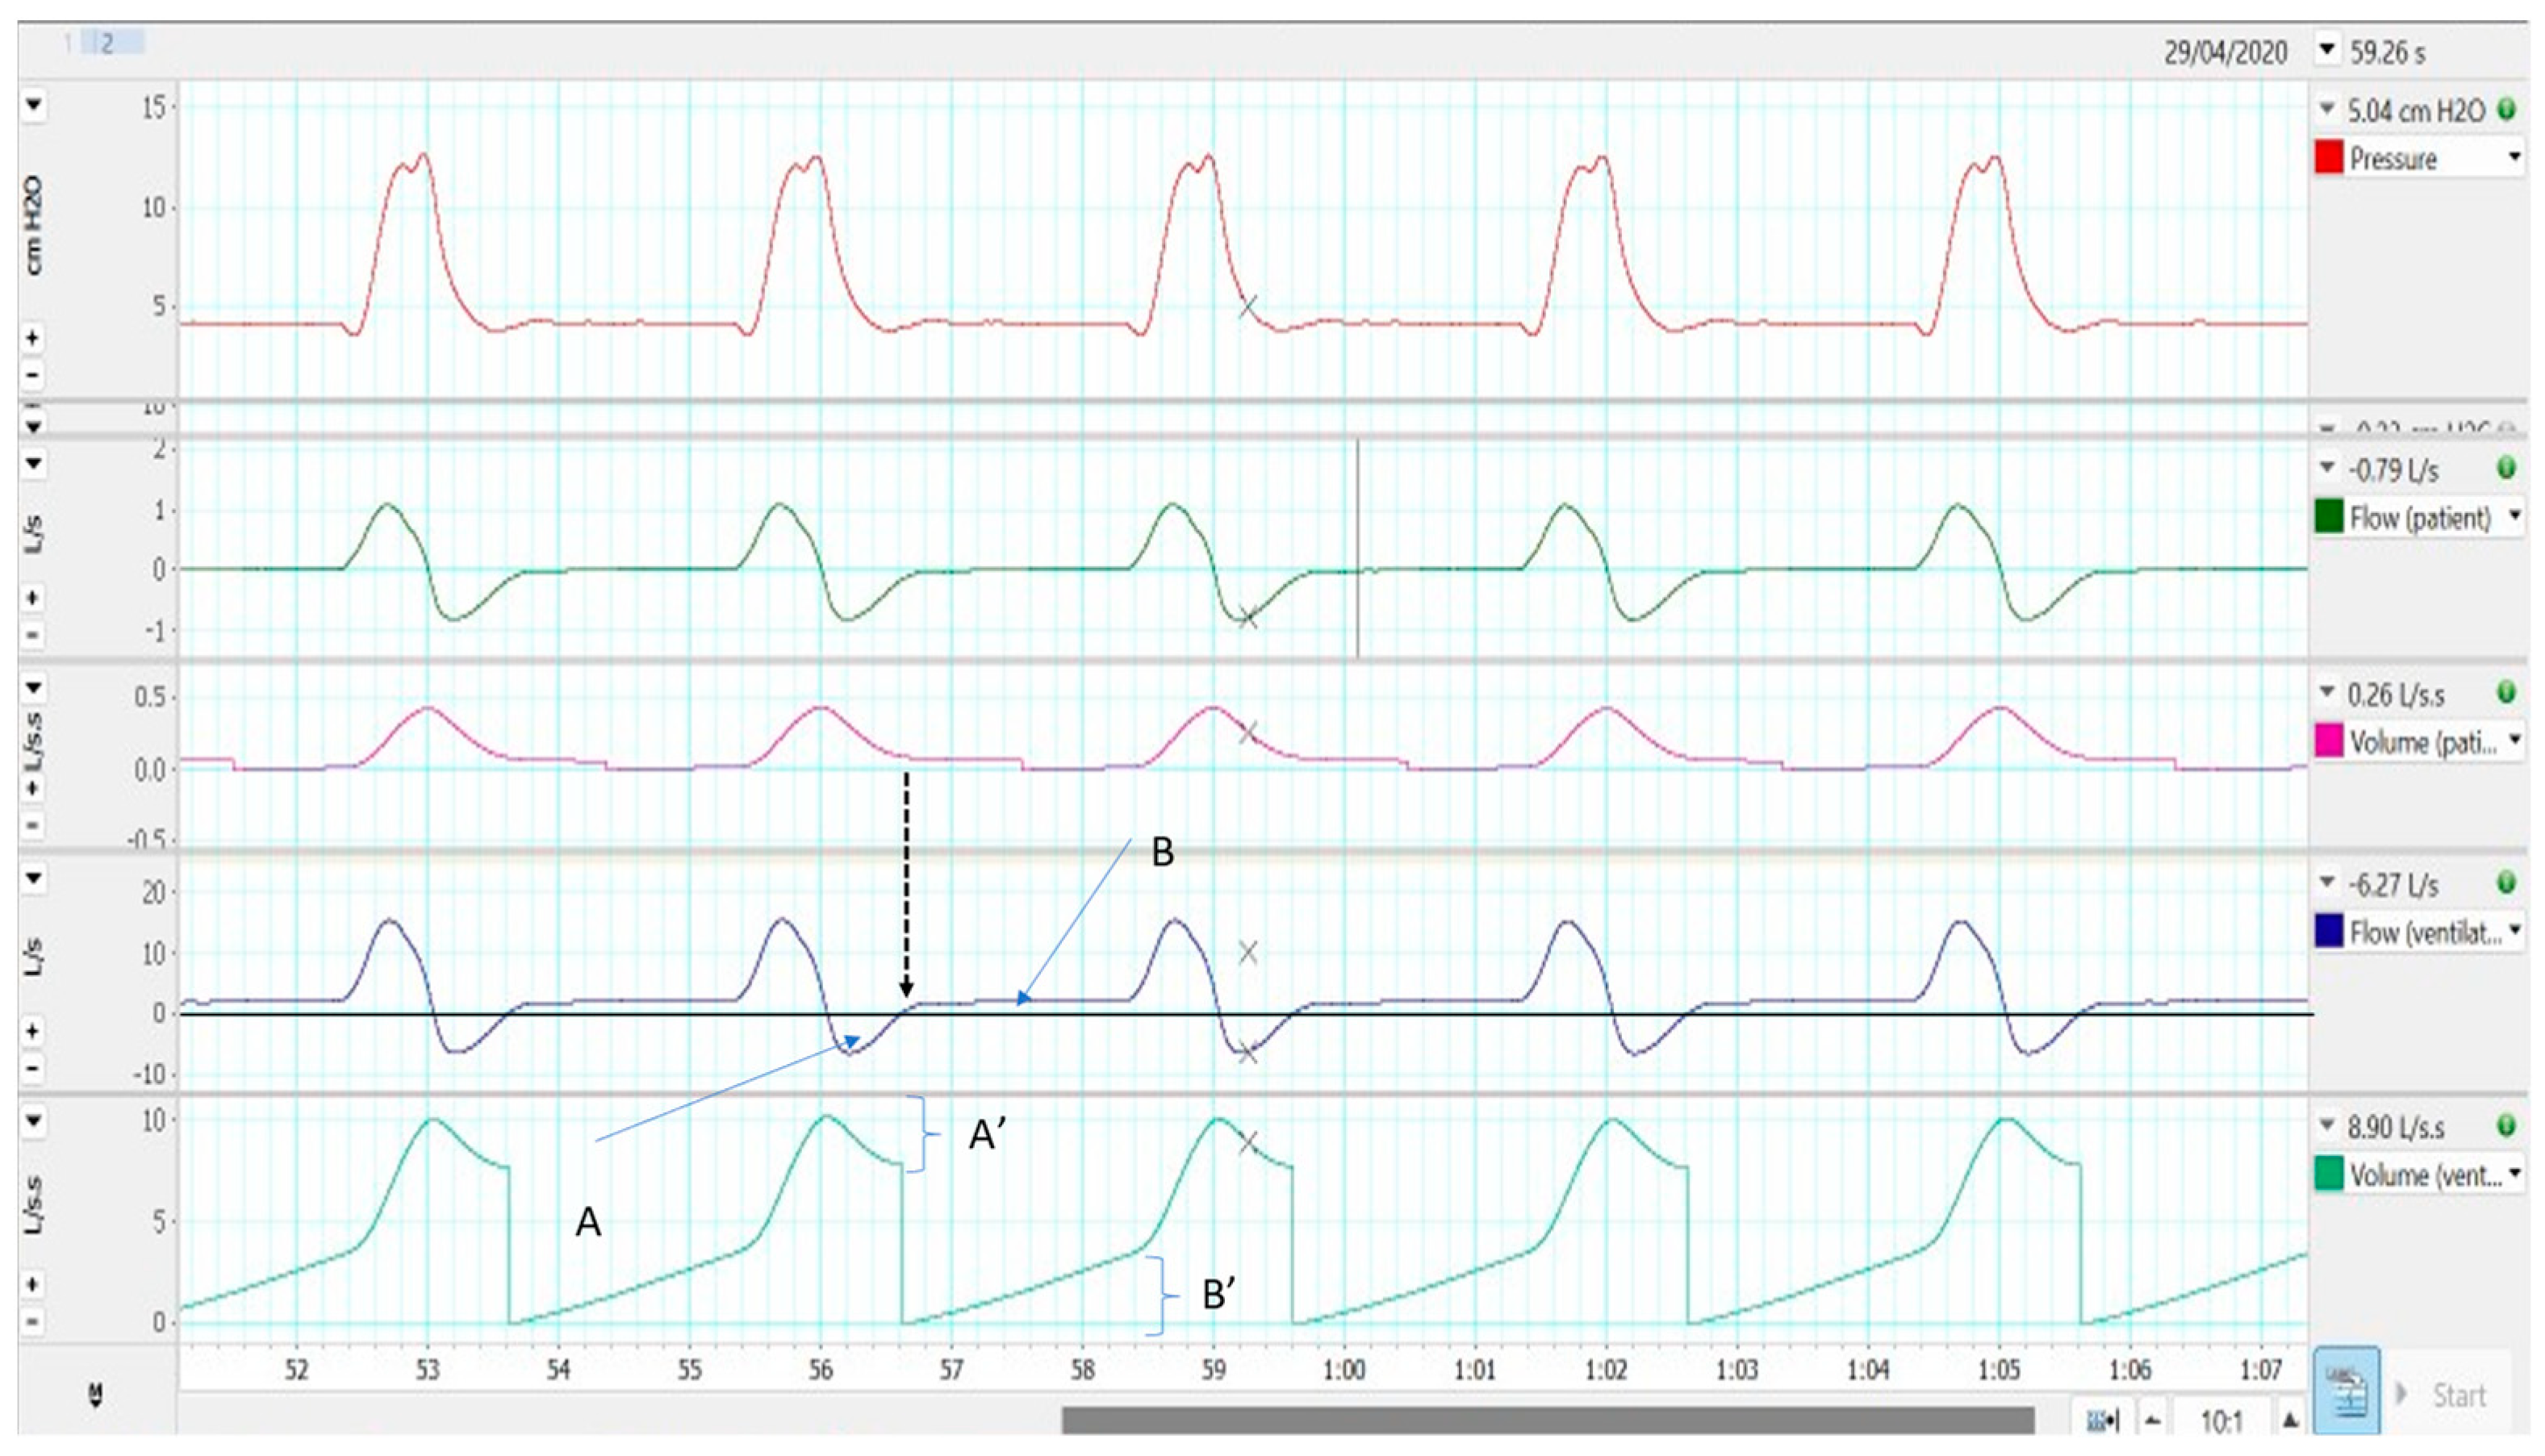
Task: Click minus button on Flow (ventilator) axis
Action: (x=32, y=1069)
